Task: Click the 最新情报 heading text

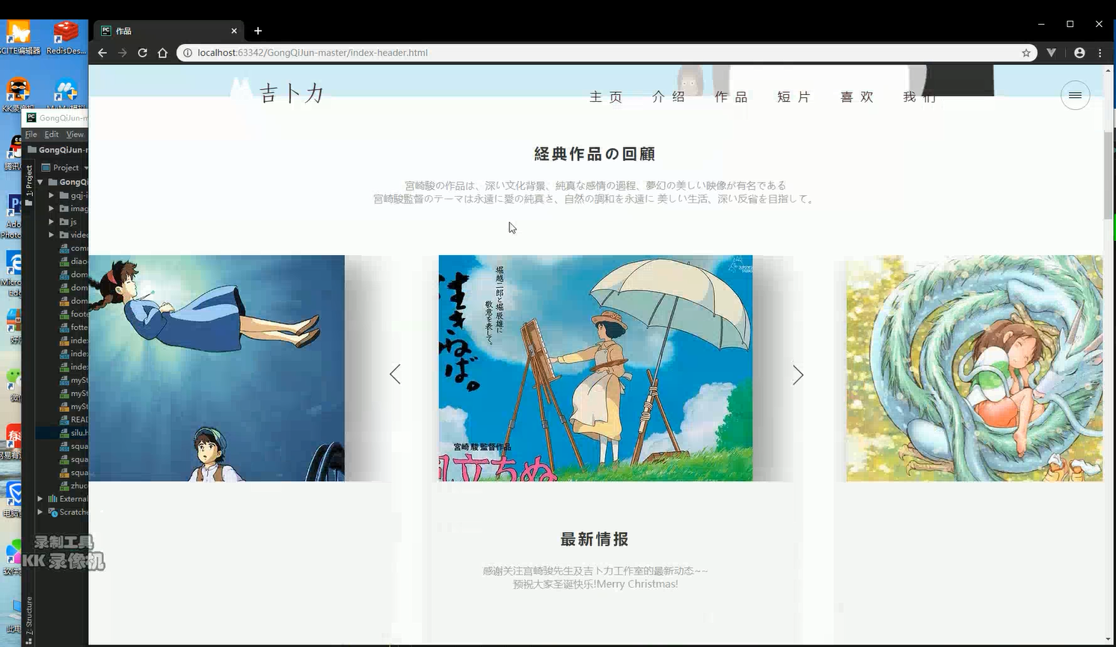Action: [595, 539]
